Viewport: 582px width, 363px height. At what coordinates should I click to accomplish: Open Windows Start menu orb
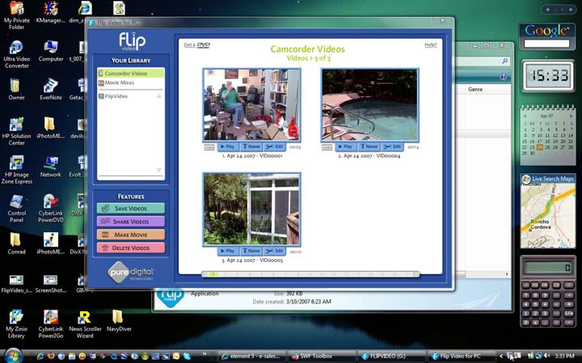click(12, 355)
